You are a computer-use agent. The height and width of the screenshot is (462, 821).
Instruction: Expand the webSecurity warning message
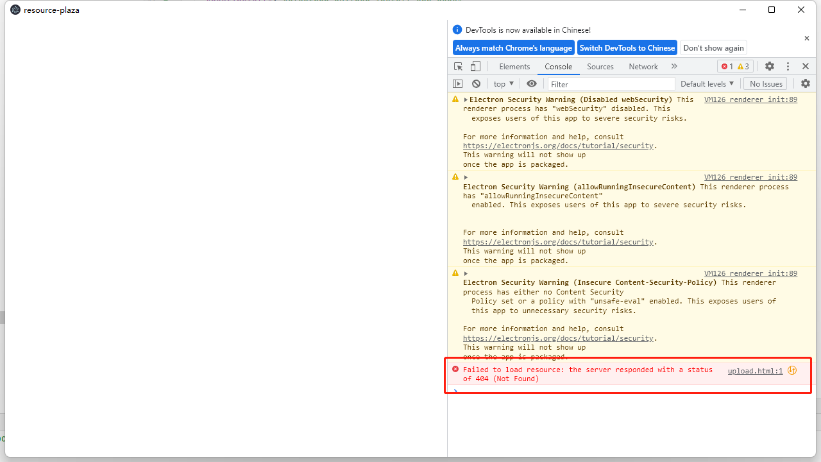466,99
